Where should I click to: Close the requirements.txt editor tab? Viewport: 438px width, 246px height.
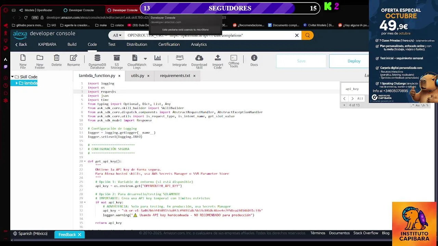(x=194, y=76)
